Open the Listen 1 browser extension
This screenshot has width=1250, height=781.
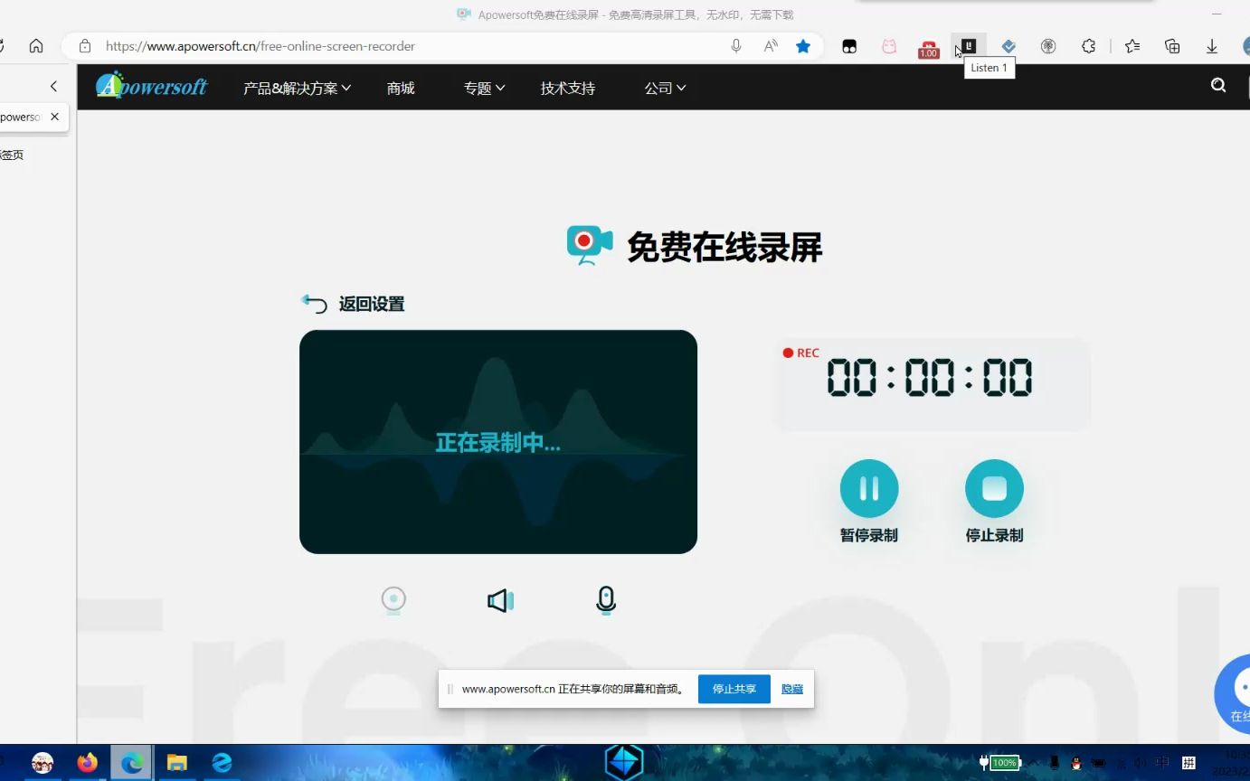[x=969, y=46]
